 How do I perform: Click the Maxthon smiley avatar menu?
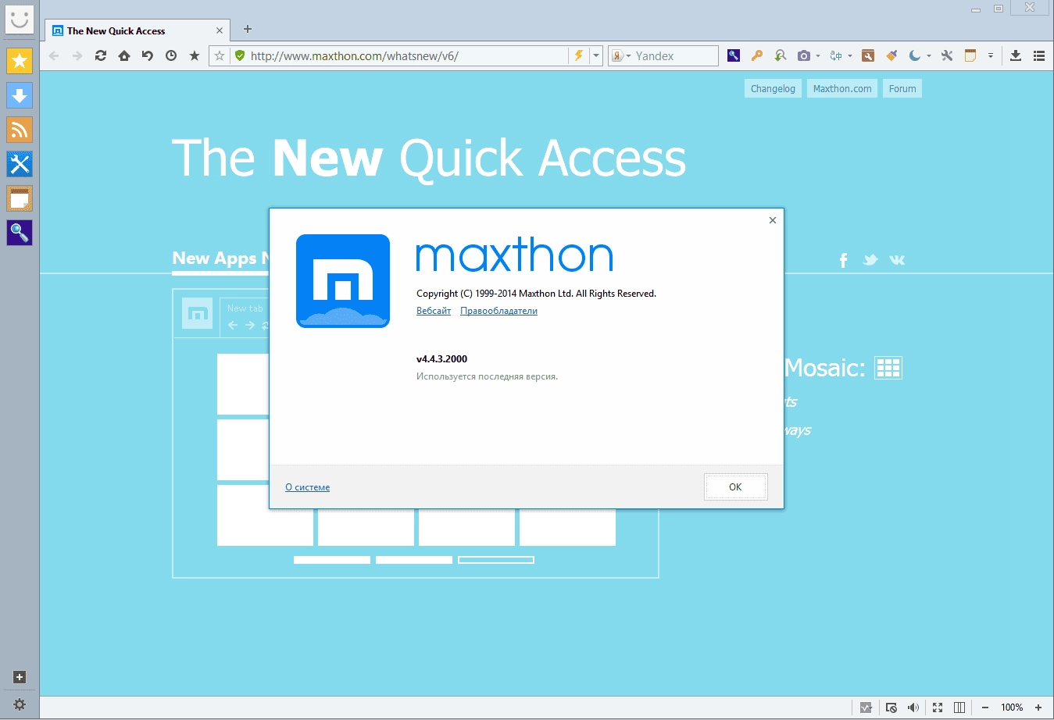click(20, 19)
